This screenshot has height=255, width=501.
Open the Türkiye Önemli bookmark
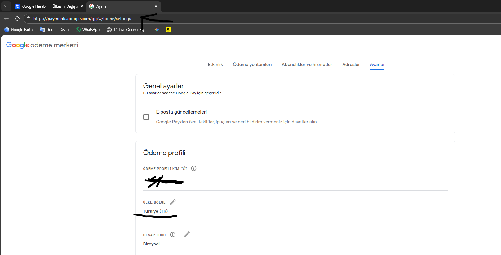127,30
